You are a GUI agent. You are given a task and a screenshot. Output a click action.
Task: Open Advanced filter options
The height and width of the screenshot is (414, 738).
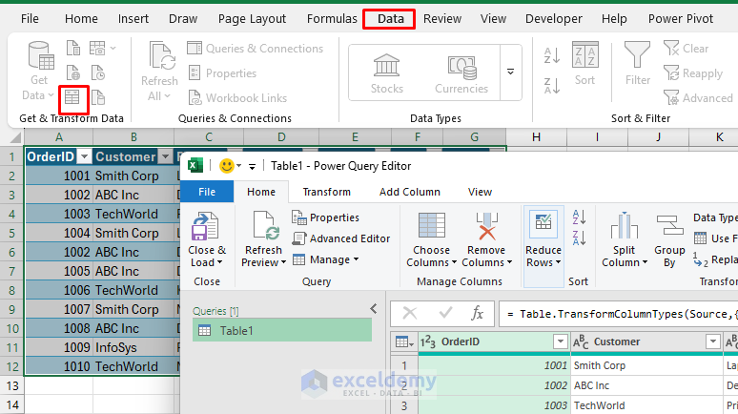699,98
